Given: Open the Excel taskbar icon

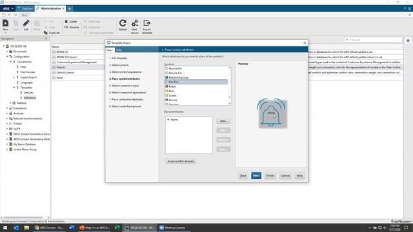Looking at the screenshot, I should point(117,227).
